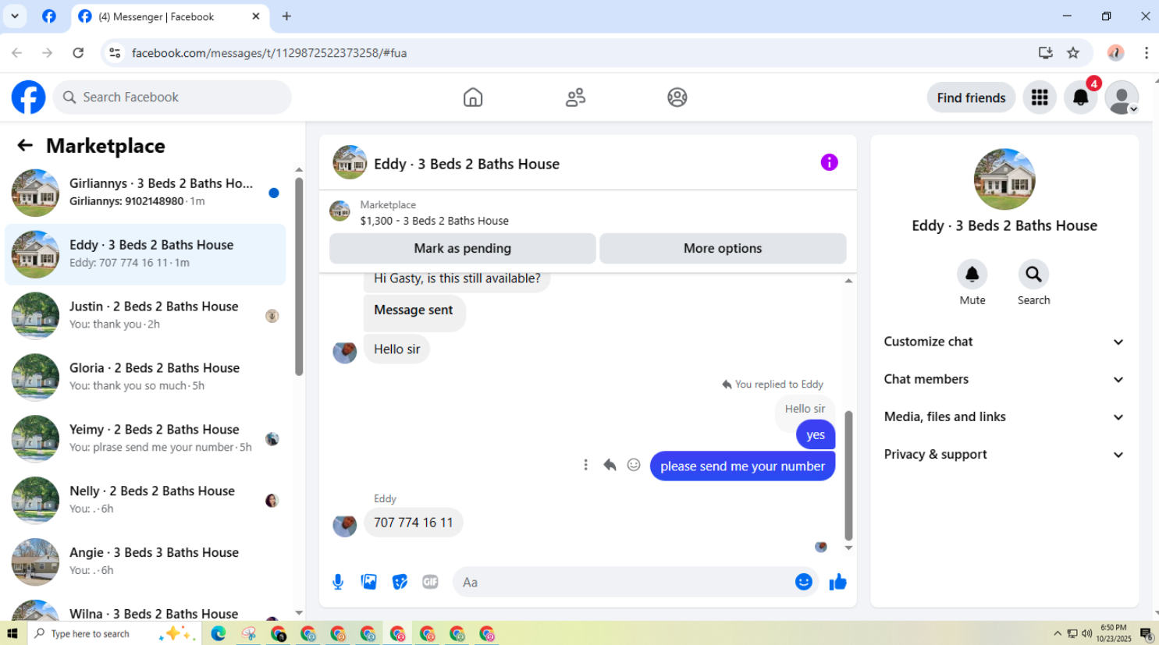Select the Eddy 3 Beds 2 Baths conversation
This screenshot has height=645, width=1159.
click(145, 254)
